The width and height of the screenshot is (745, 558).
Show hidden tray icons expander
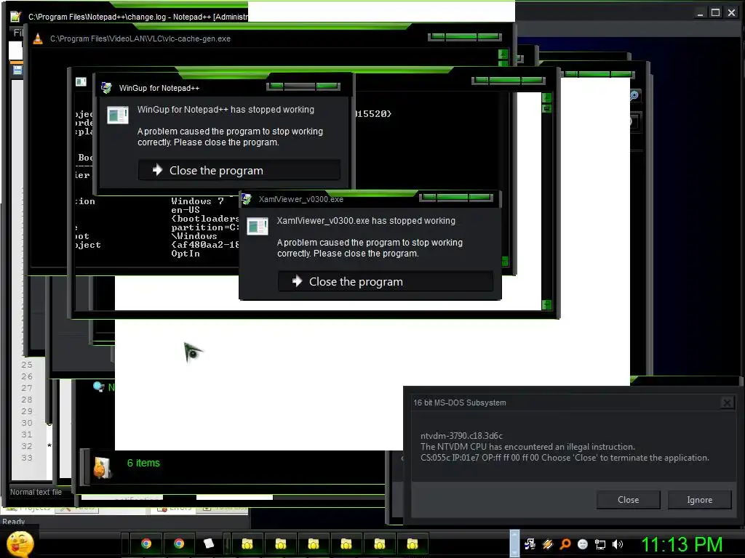click(x=514, y=543)
